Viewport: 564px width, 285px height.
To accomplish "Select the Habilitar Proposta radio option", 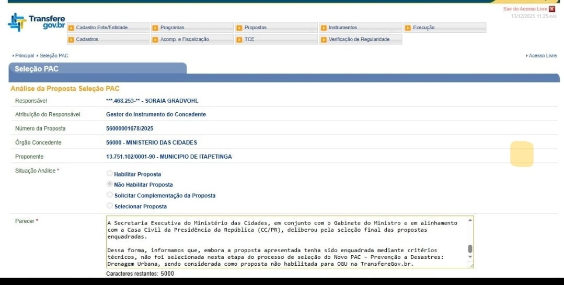I will pyautogui.click(x=109, y=174).
